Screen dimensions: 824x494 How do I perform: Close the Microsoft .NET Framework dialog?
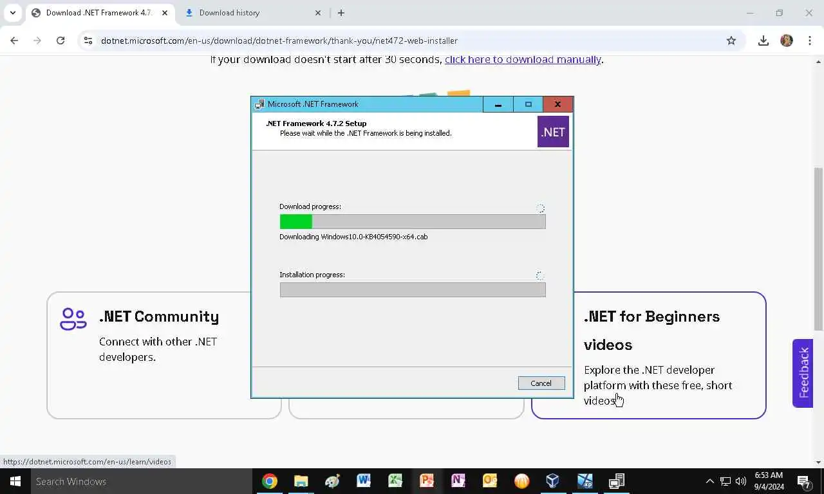[557, 104]
